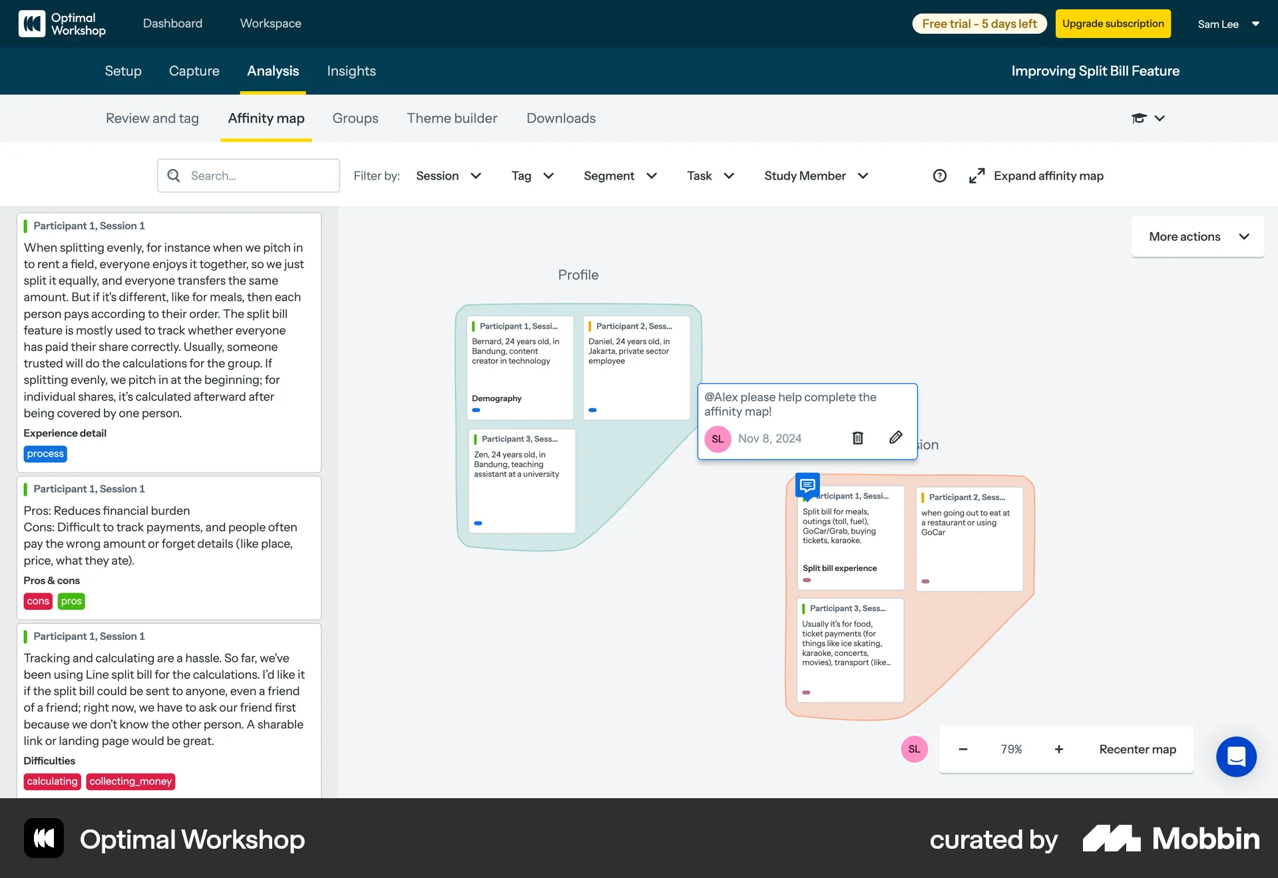The width and height of the screenshot is (1278, 878).
Task: Click the search magnifier in the search field
Action: [174, 176]
